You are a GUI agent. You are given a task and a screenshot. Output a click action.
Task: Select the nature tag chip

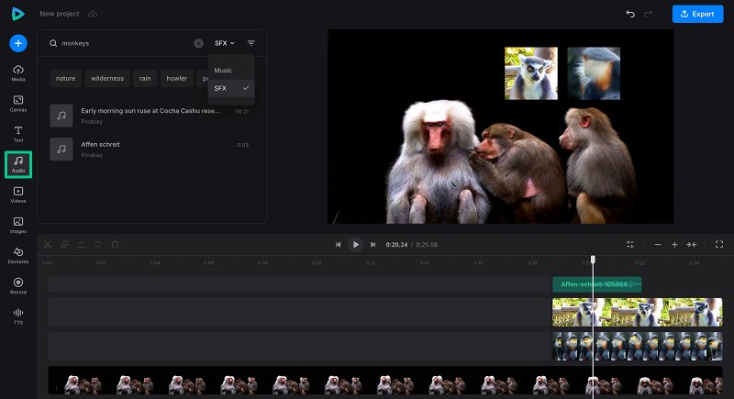[x=65, y=79]
